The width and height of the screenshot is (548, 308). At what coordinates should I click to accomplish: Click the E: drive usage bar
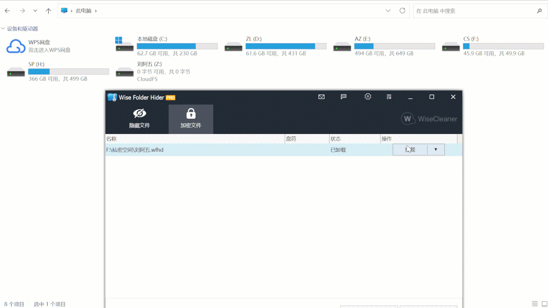pyautogui.click(x=395, y=46)
